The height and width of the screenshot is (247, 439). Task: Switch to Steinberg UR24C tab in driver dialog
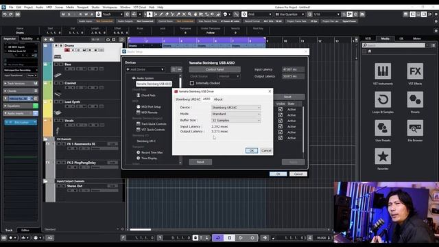(x=188, y=99)
